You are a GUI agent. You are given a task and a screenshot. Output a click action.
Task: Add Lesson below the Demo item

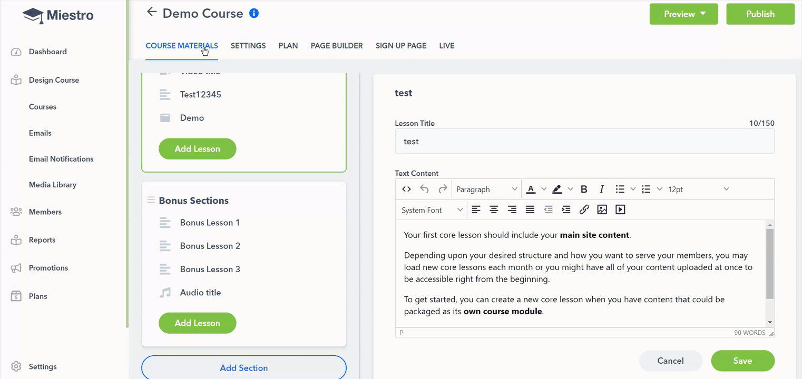[197, 148]
